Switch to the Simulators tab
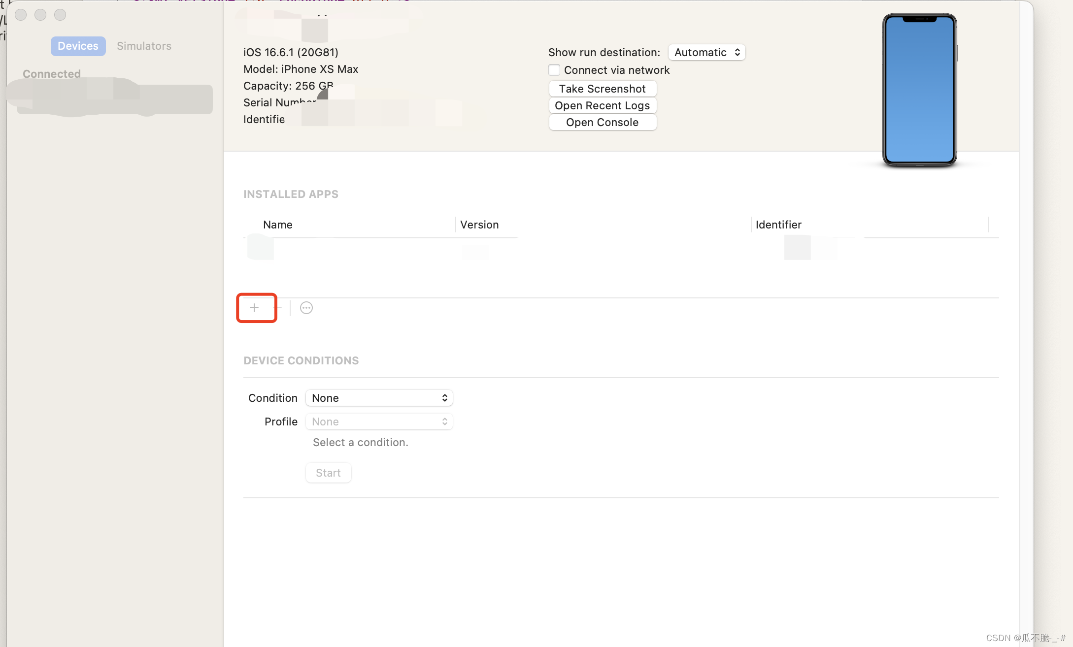This screenshot has height=647, width=1073. [x=144, y=46]
